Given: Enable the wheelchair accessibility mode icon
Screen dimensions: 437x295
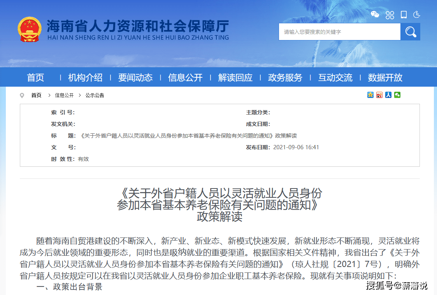Looking at the screenshot, I should point(417,14).
